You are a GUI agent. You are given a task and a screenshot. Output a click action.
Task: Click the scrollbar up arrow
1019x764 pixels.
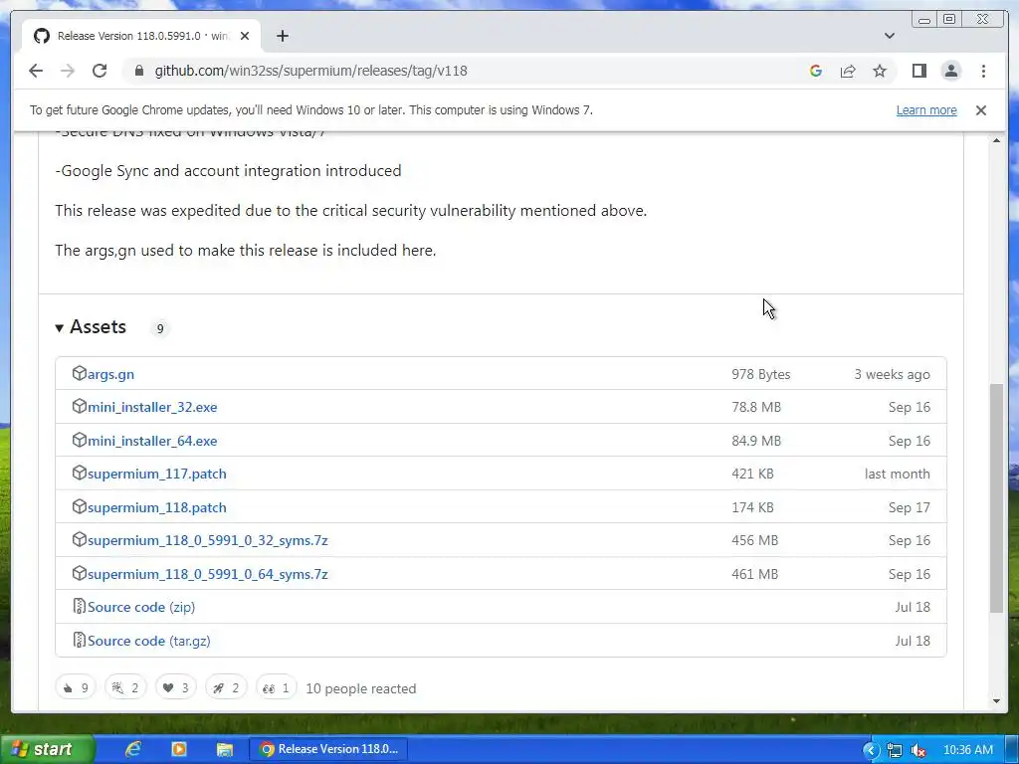(x=996, y=140)
